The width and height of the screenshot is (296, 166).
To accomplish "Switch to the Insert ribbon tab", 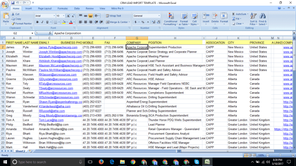I will click(x=28, y=9).
